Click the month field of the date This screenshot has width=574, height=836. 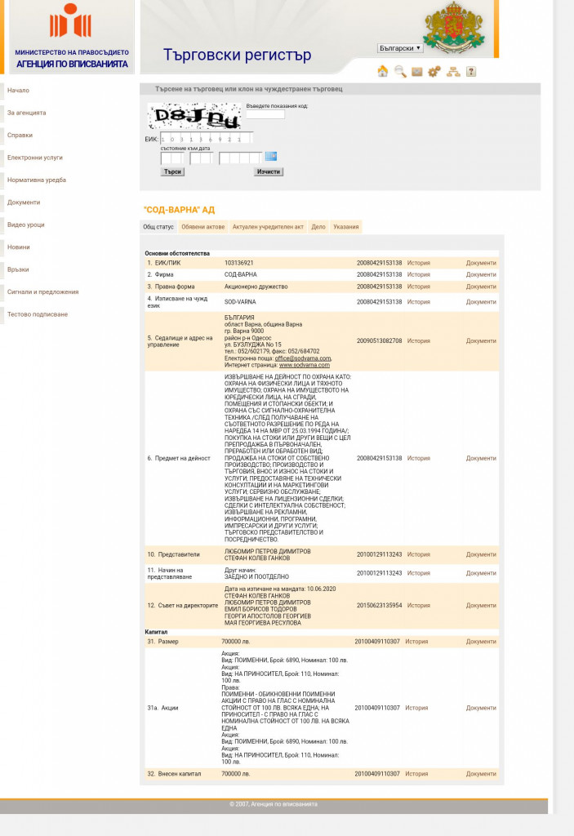[201, 158]
